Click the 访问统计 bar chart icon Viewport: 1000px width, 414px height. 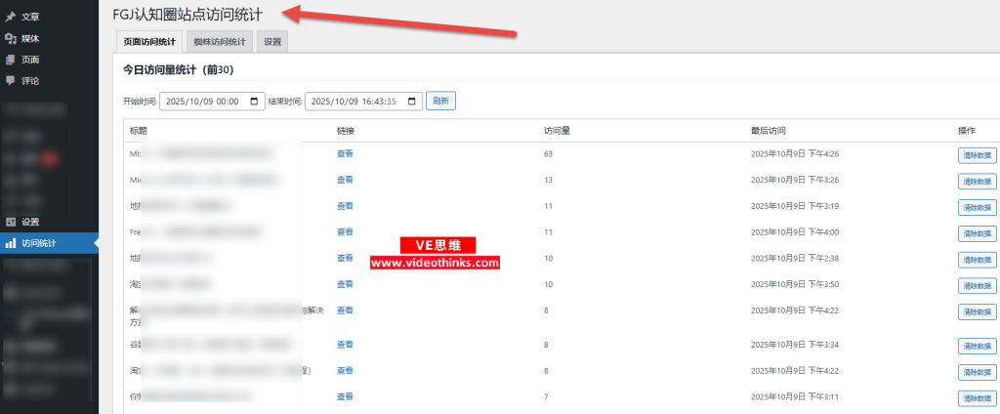tap(11, 243)
